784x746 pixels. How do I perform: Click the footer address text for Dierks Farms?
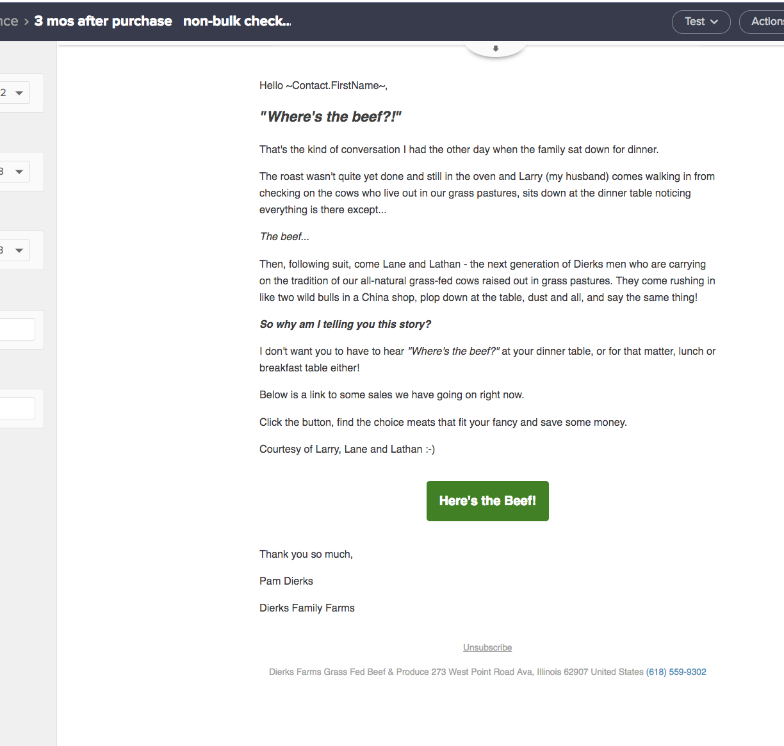[456, 672]
